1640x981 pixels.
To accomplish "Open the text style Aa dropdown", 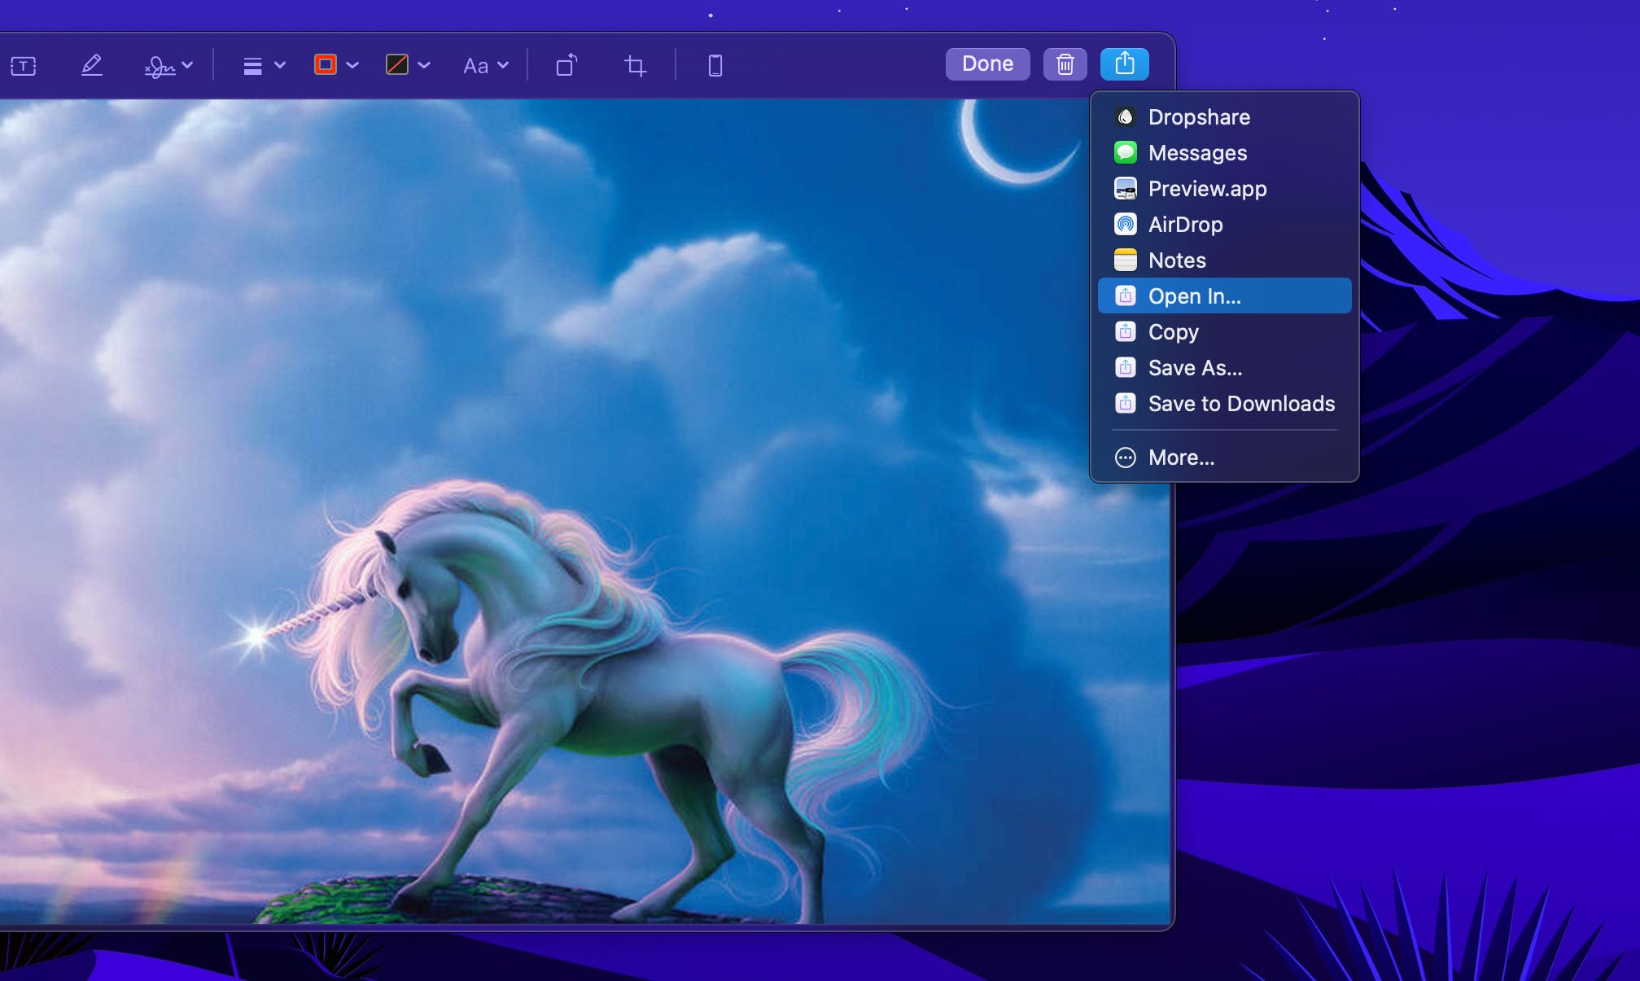I will pyautogui.click(x=485, y=66).
